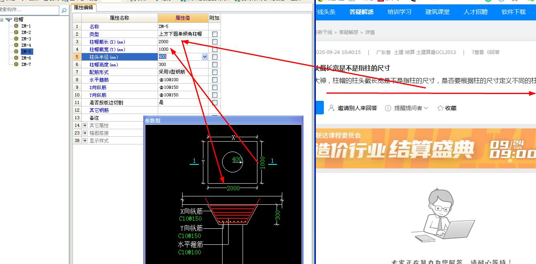Select the ZM-3 column cap component
536x264 pixels.
tap(26, 39)
